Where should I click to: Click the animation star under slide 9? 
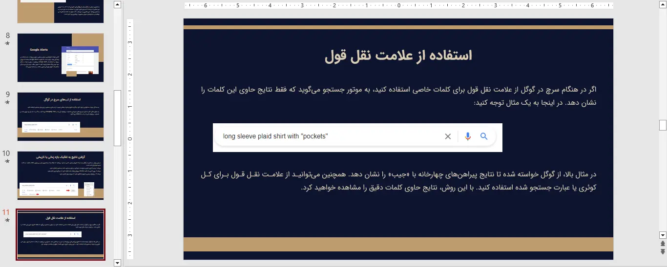[7, 102]
